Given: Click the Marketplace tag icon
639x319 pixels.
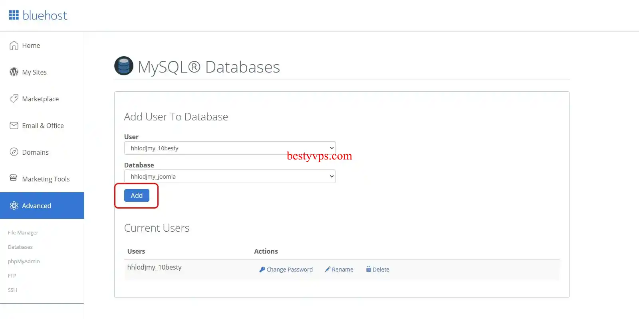Looking at the screenshot, I should 14,98.
